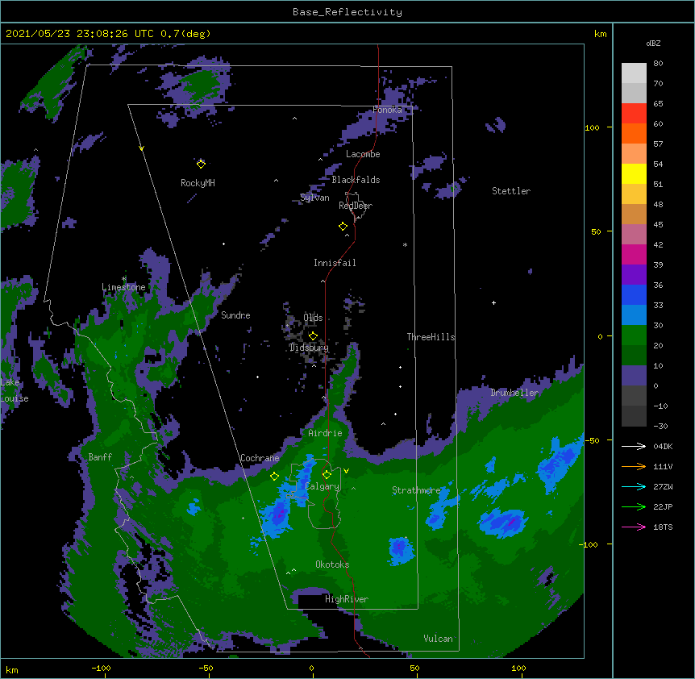Select the red swatch between 65 and 60 dBZ
695x679 pixels.
[x=634, y=114]
